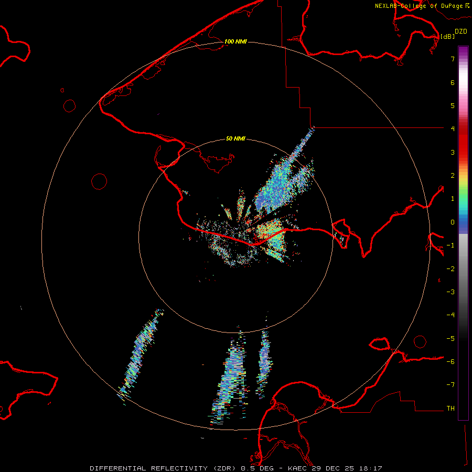This screenshot has width=472, height=472.
Task: Click the -6 value on the color scale
Action: click(450, 362)
